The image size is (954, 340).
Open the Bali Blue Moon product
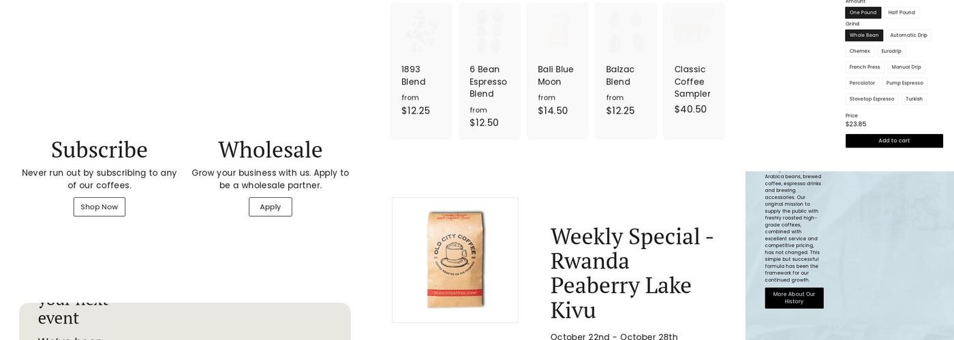pos(557,71)
